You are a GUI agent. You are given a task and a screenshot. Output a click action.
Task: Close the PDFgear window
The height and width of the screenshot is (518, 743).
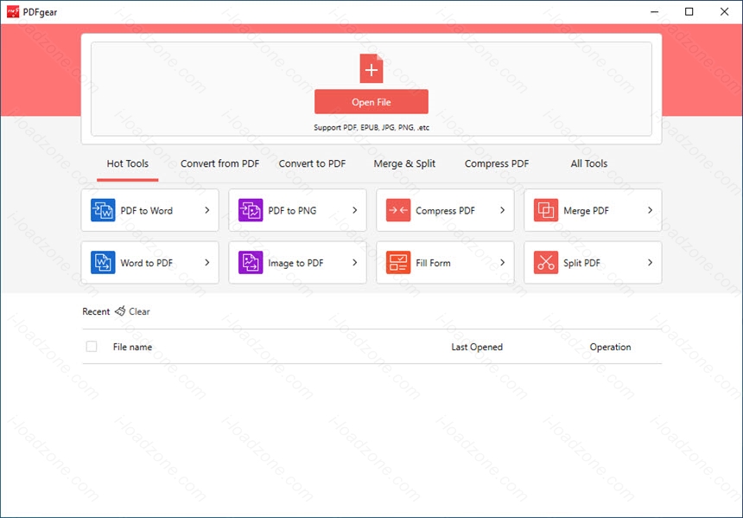tap(725, 12)
